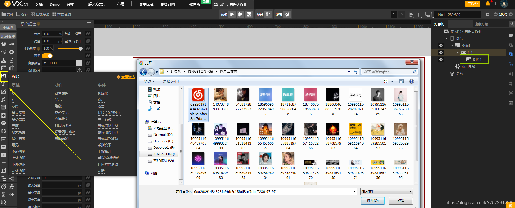Select 设置图片地址 in the actions list
Image resolution: width=515 pixels, height=208 pixels.
[x=65, y=132]
